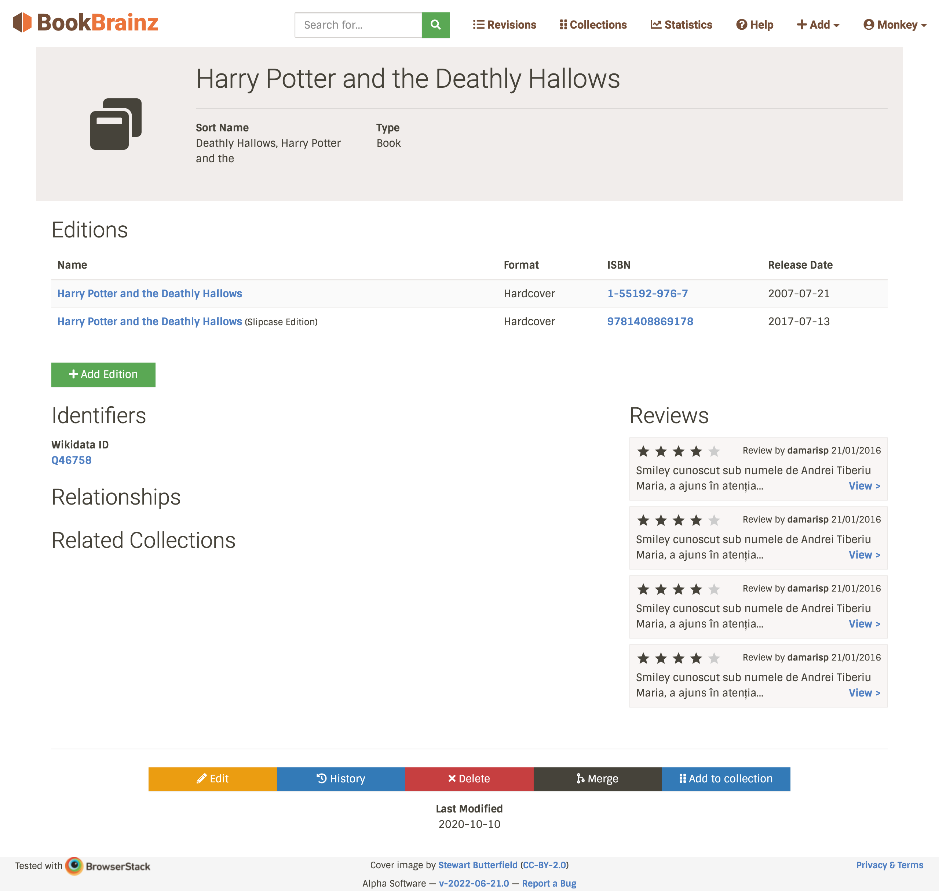The image size is (939, 891).
Task: View the third damarisp review
Action: point(864,623)
